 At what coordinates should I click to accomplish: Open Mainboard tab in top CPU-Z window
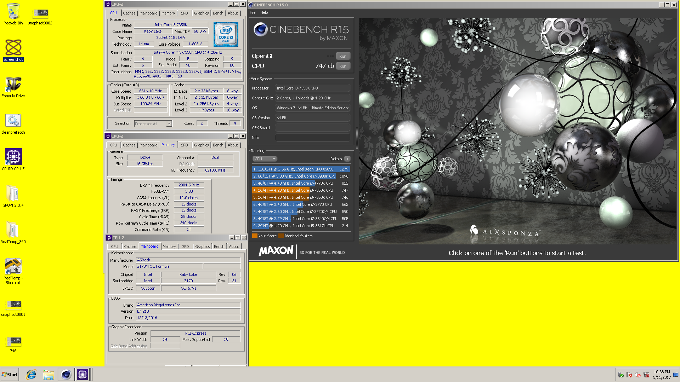point(148,13)
